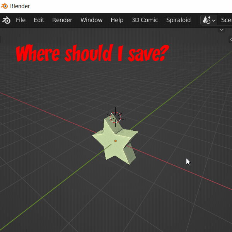Click the star's orange origin point

click(x=116, y=141)
